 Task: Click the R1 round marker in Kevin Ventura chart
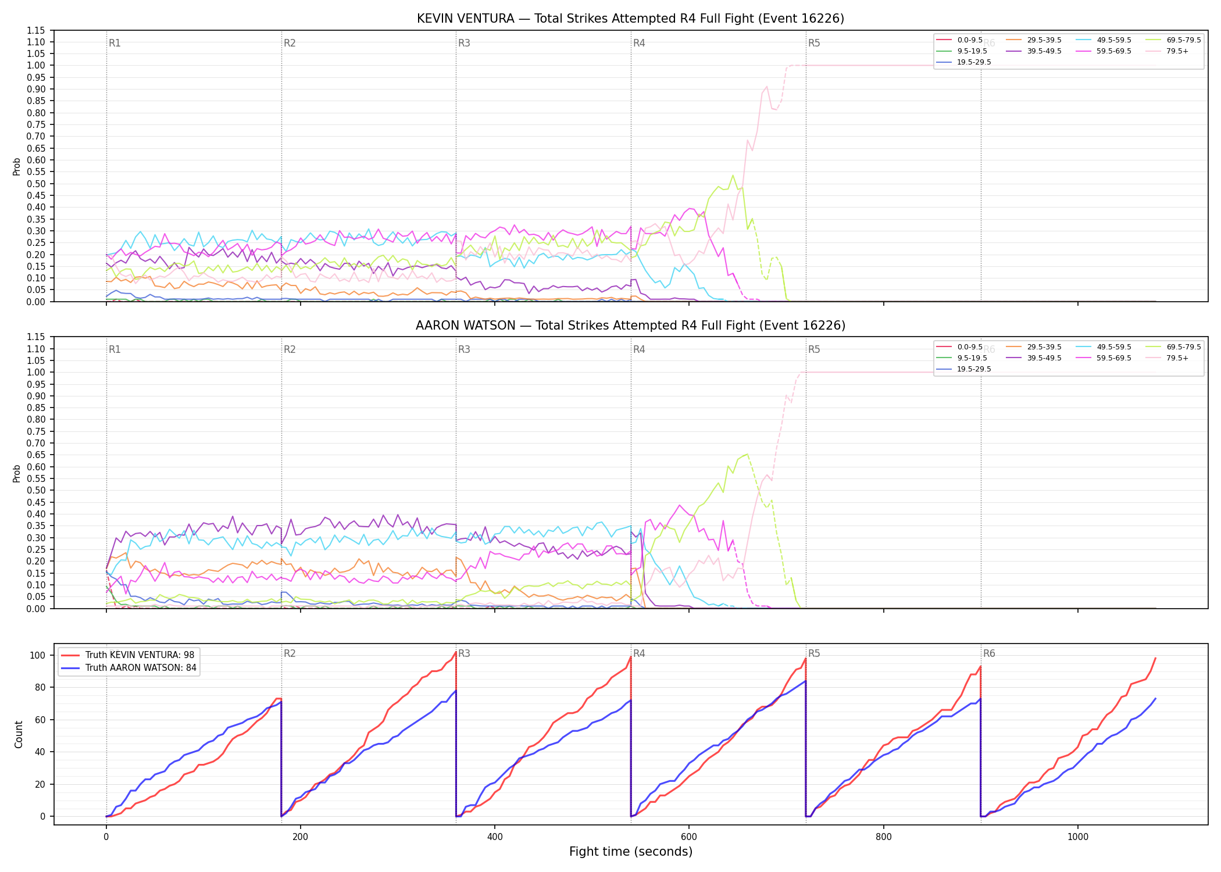[x=115, y=44]
